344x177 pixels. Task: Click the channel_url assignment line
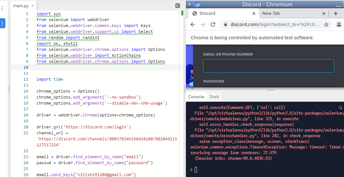[52, 133]
